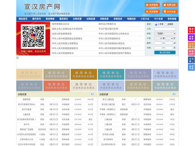This screenshot has width=195, height=146.
Task: Open 宣汉三鑫花园 rental listing
Action: point(108,99)
